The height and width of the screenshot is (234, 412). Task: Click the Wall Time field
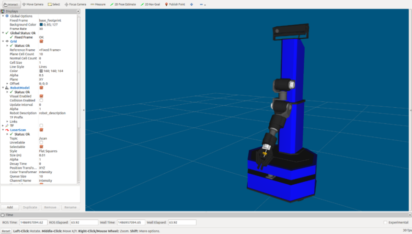point(131,223)
